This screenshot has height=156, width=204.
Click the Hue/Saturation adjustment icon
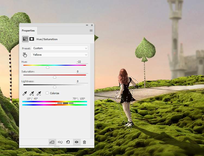(x=25, y=39)
